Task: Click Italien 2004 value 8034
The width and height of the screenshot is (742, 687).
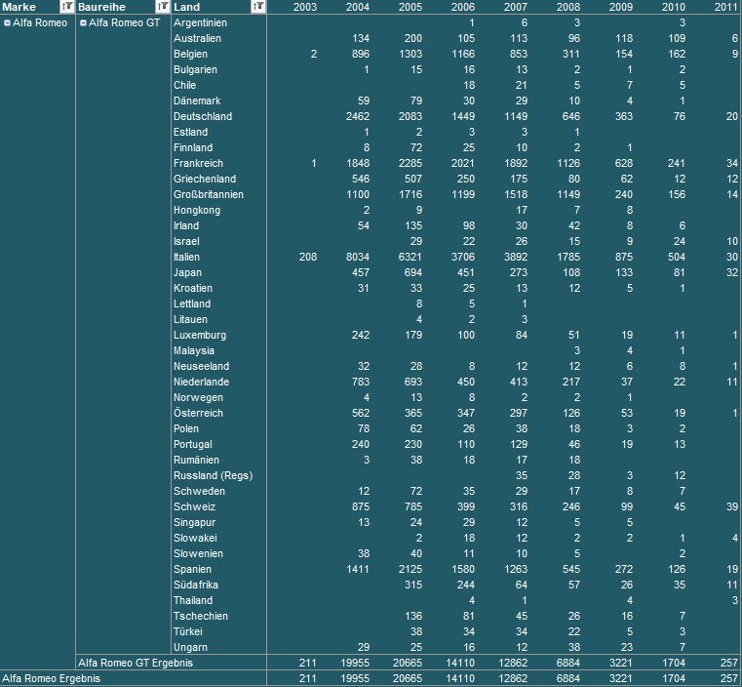Action: (357, 257)
